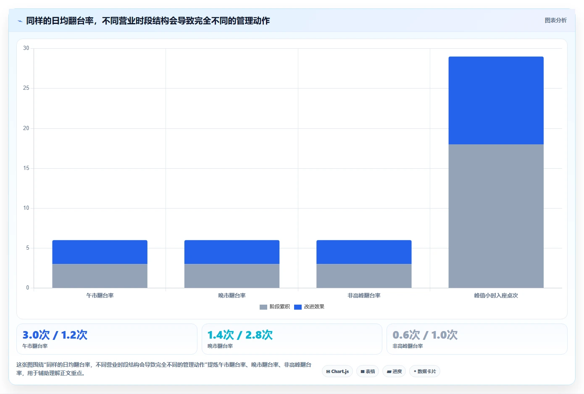The height and width of the screenshot is (394, 584).
Task: Click the 峰值小时入座桌次 x-axis label
Action: click(x=496, y=295)
